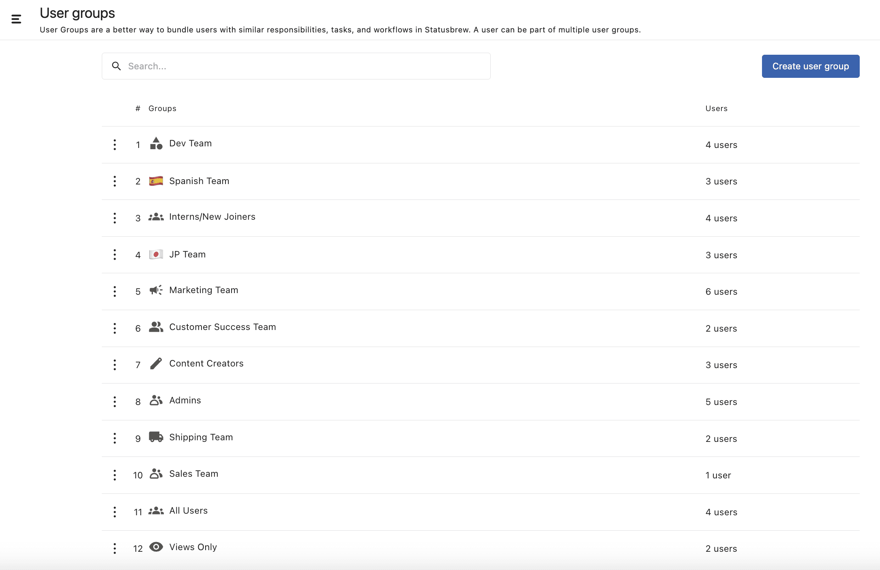Open the All Users group
This screenshot has width=880, height=570.
pos(188,511)
